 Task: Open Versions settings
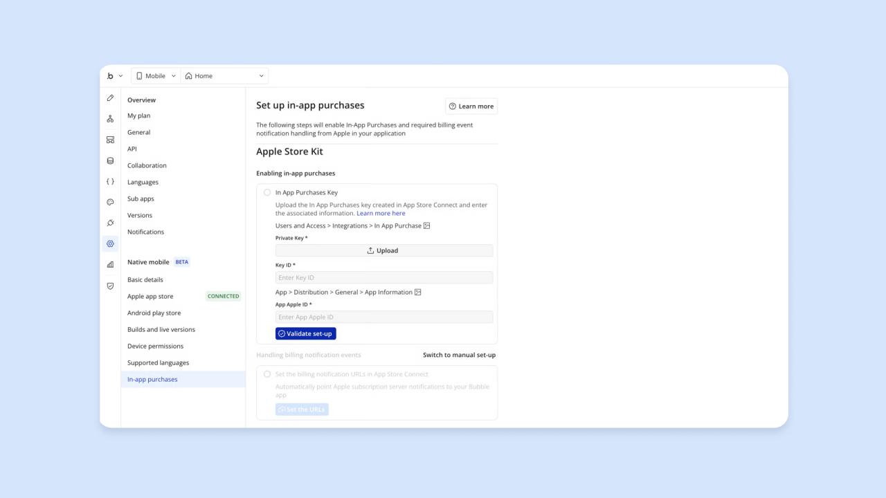pos(140,215)
